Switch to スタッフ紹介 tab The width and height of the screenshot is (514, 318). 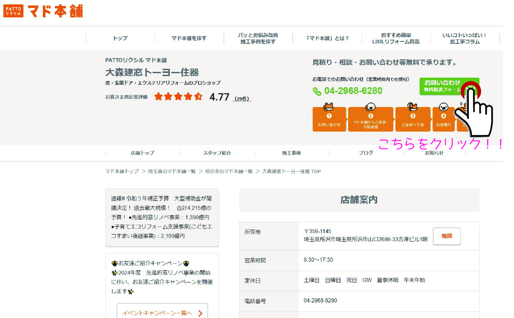pos(217,153)
